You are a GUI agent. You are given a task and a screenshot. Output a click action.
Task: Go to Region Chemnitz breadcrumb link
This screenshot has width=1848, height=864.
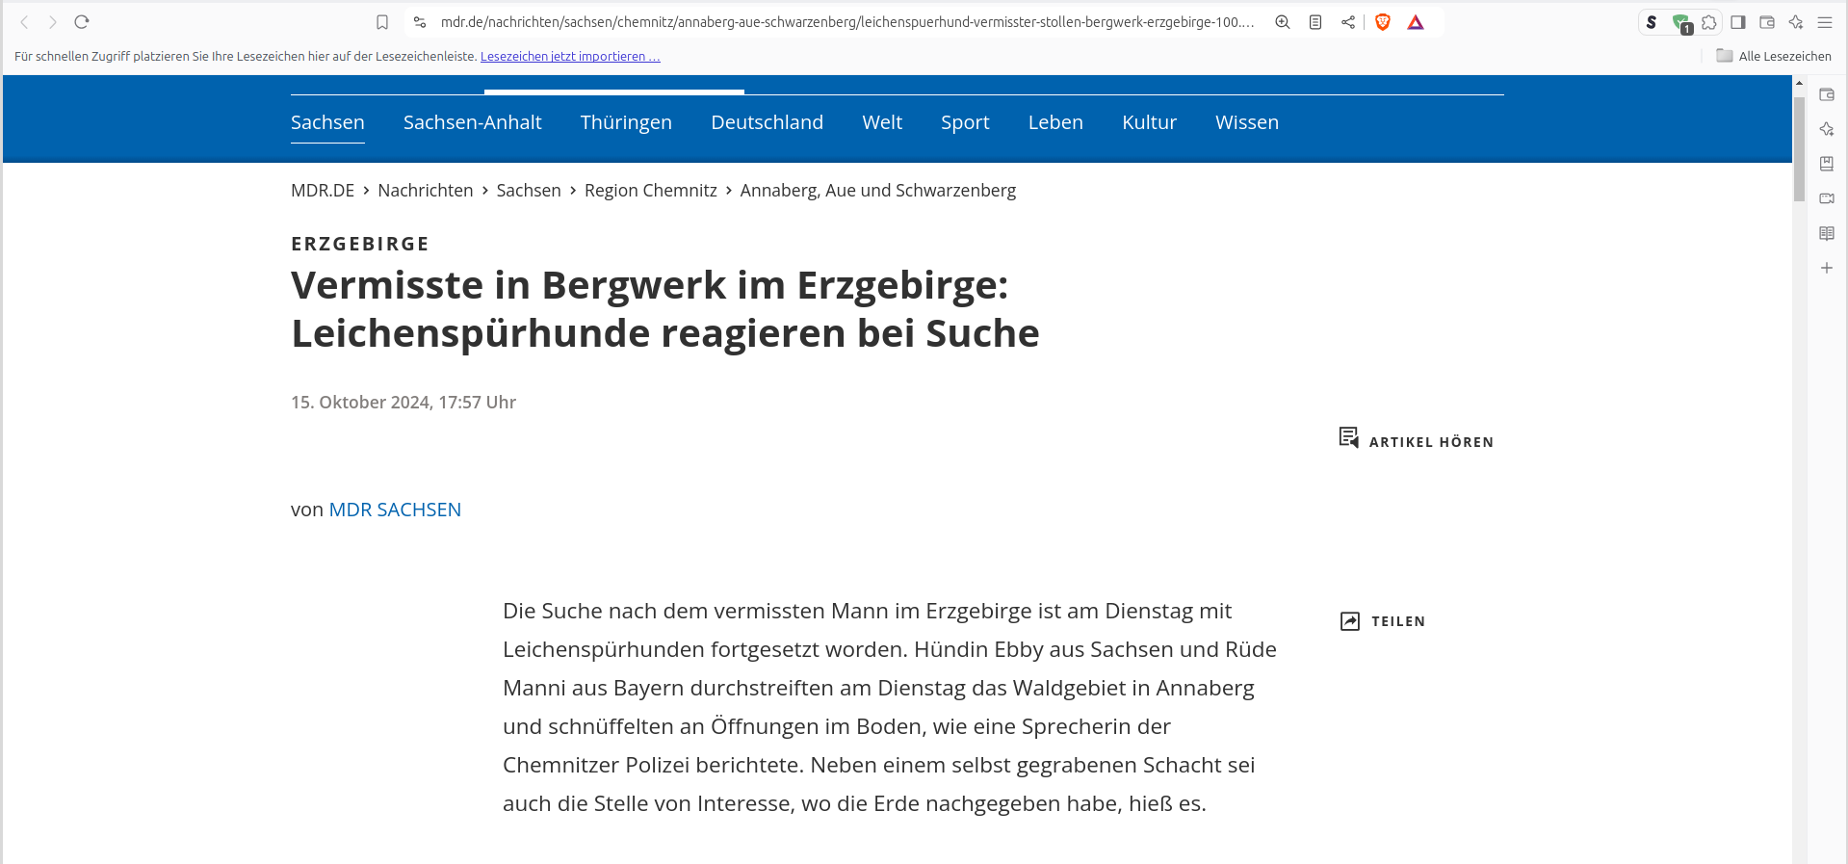tap(651, 191)
